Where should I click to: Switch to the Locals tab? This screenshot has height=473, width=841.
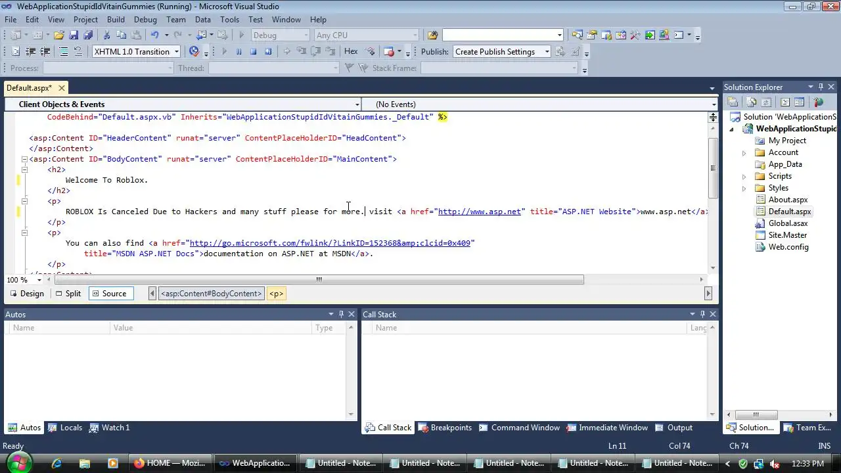point(64,427)
